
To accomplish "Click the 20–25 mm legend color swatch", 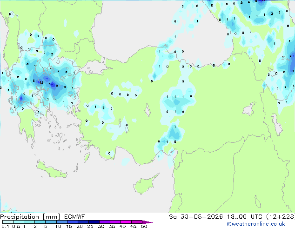I will click(83, 222).
